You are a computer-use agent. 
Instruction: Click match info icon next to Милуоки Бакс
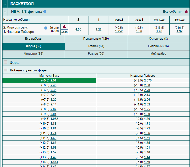click(46, 28)
